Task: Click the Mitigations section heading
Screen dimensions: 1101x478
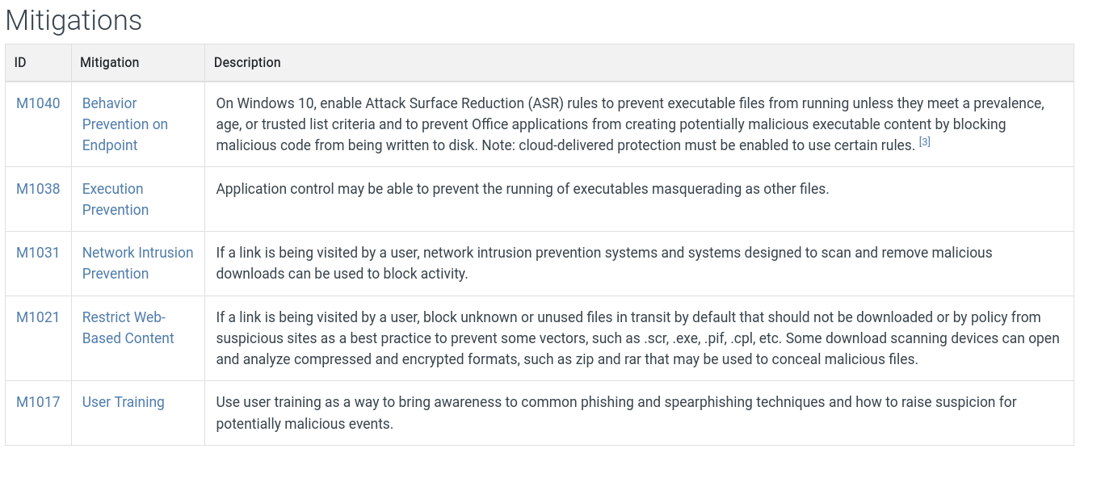Action: click(x=74, y=20)
